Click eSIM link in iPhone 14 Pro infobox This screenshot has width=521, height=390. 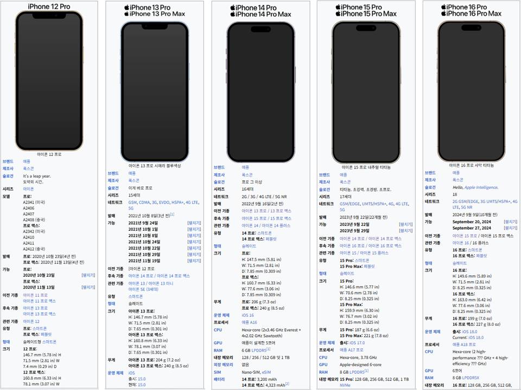click(266, 373)
